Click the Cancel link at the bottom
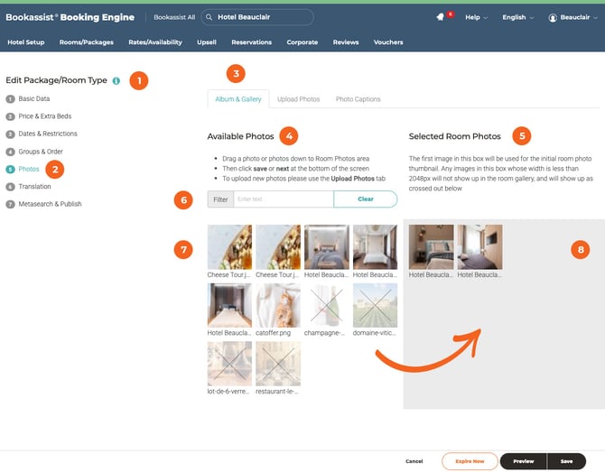 (x=414, y=461)
